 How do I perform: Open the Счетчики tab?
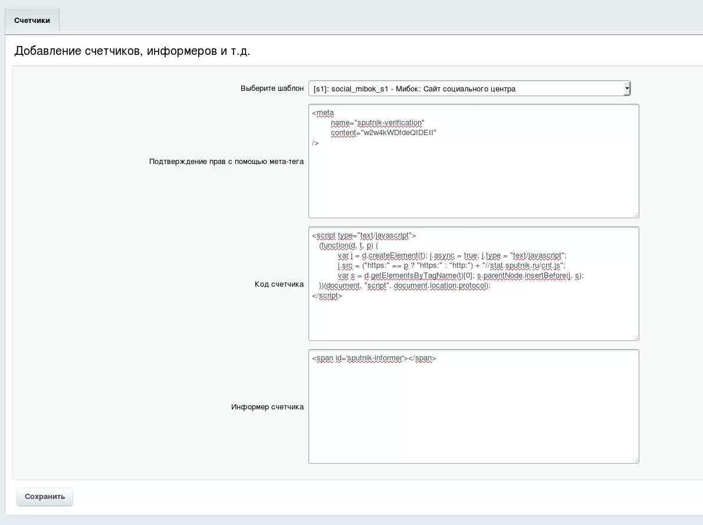(32, 20)
